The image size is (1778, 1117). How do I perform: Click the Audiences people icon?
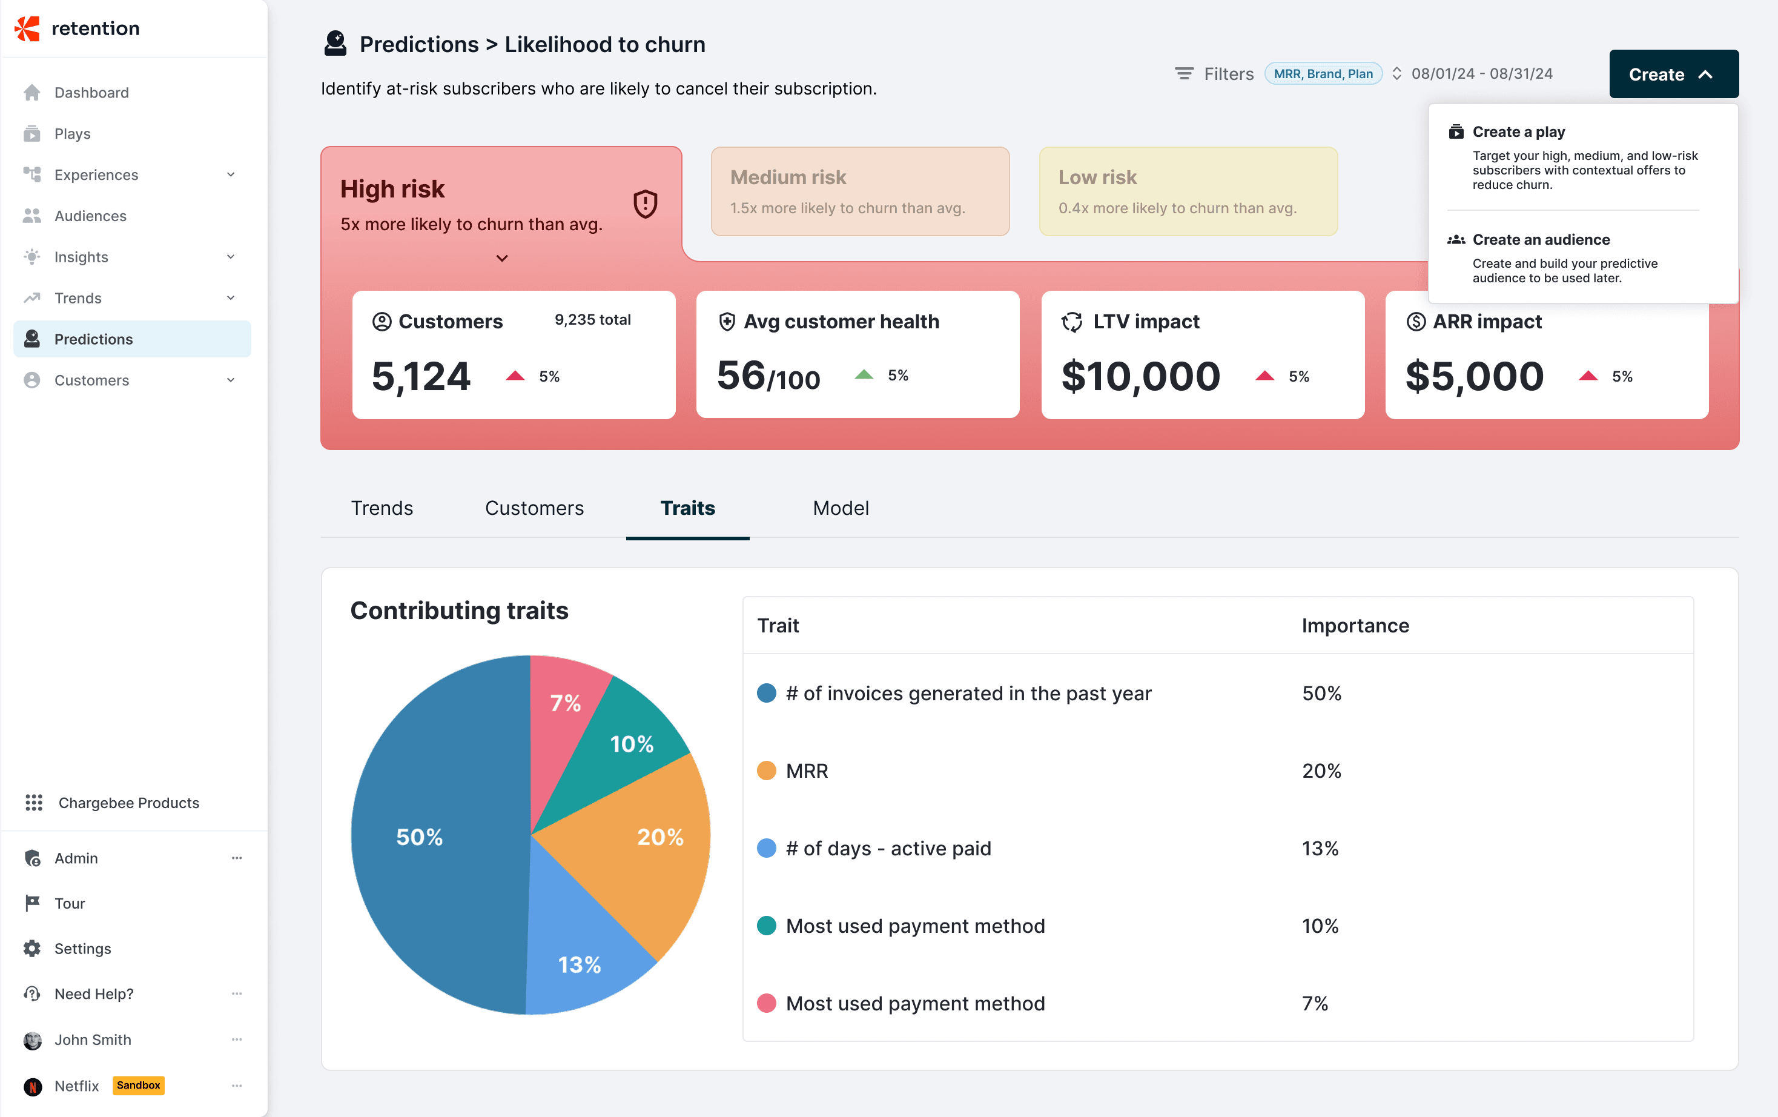31,216
